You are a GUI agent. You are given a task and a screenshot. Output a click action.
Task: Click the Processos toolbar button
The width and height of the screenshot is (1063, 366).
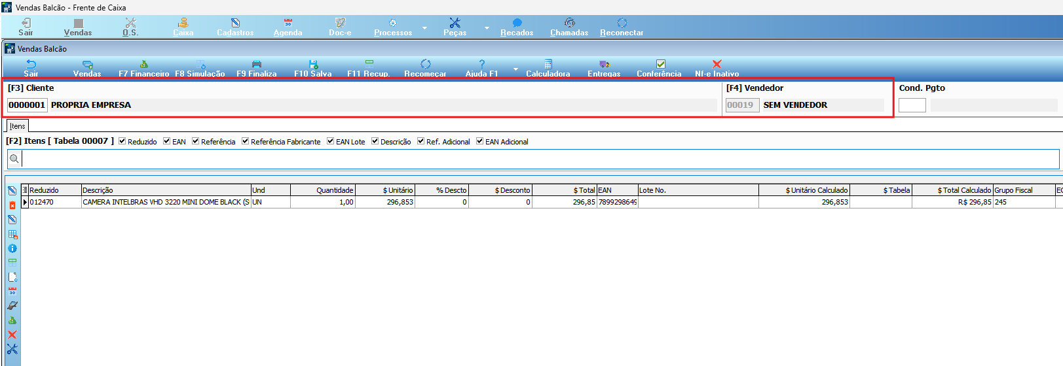(x=393, y=27)
